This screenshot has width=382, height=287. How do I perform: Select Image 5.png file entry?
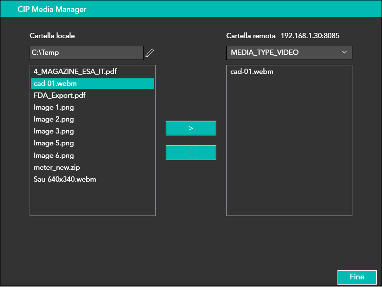point(53,143)
